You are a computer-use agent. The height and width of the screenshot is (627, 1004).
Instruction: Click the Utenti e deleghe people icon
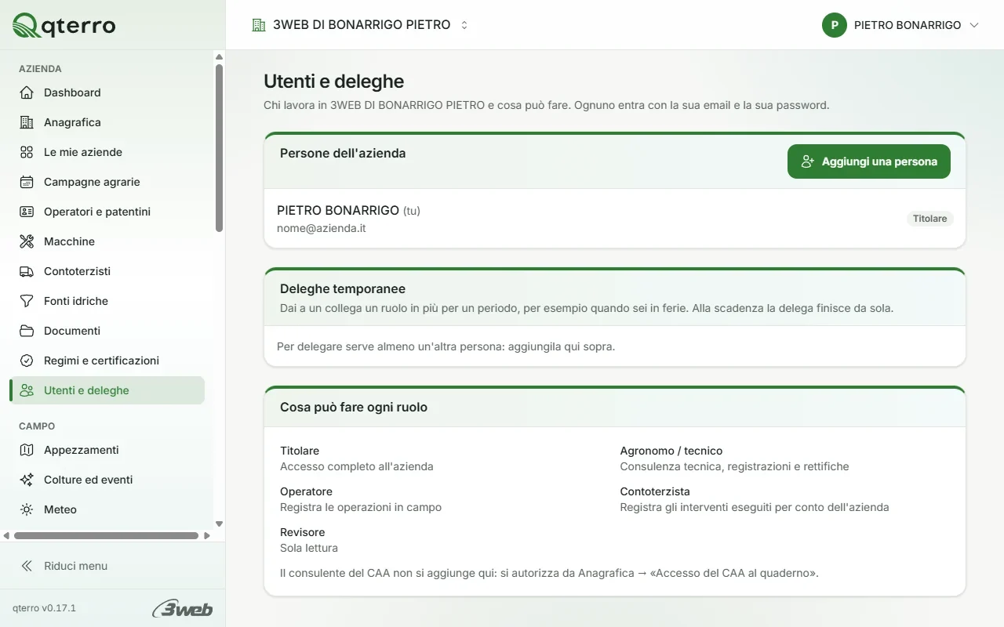(x=27, y=390)
